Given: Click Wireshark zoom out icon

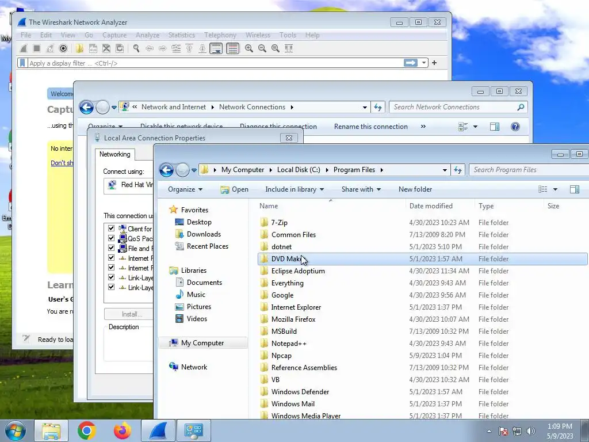Looking at the screenshot, I should [262, 48].
